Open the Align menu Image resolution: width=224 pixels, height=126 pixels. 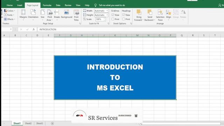(x=169, y=15)
